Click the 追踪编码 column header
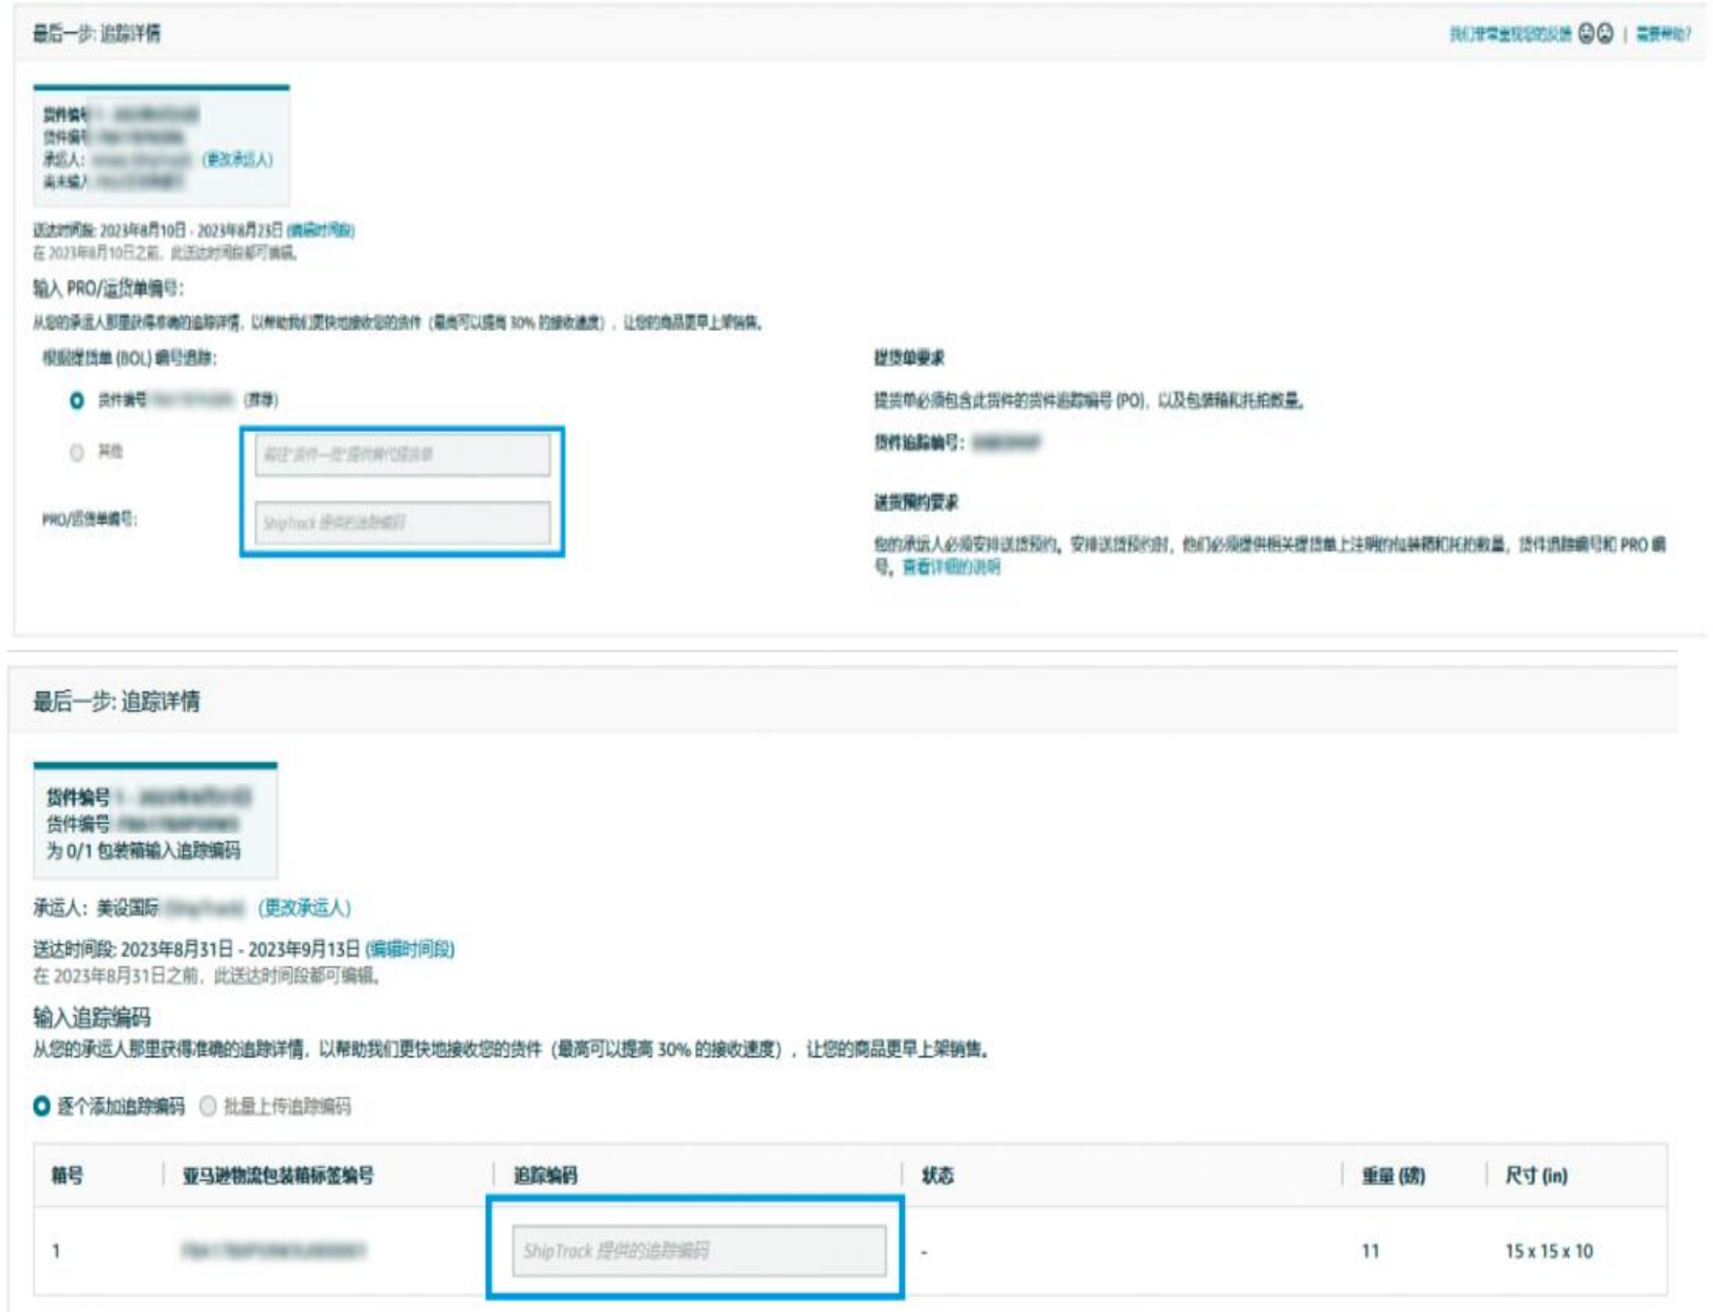Screen dimensions: 1713x1312 545,1176
